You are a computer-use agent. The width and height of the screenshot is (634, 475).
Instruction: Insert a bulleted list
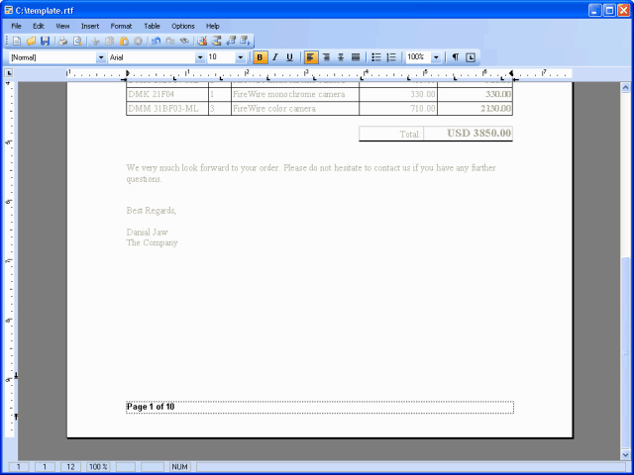click(376, 57)
